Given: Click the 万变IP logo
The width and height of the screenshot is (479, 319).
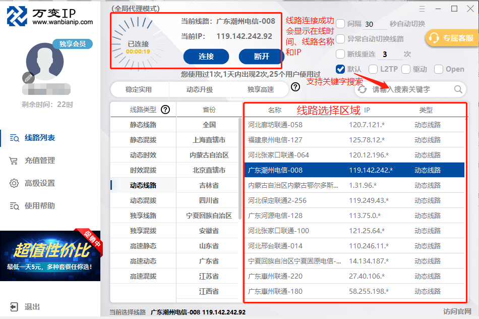Looking at the screenshot, I should click(x=50, y=16).
